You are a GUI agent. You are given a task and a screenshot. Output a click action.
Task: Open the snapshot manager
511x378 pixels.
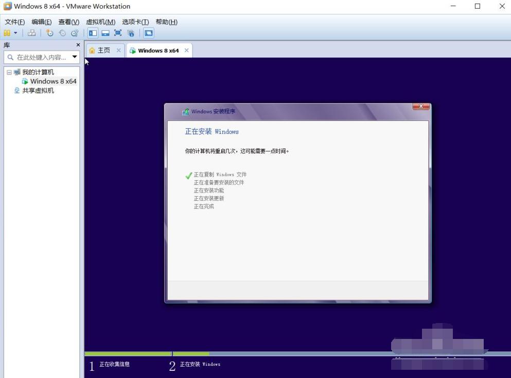75,33
